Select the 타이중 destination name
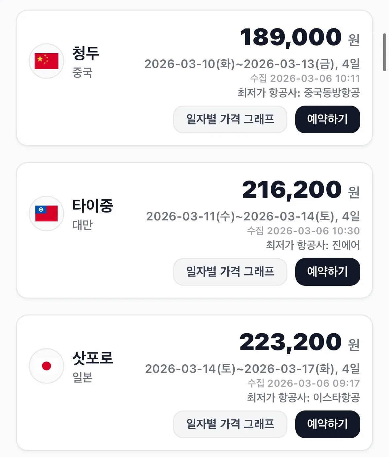The height and width of the screenshot is (457, 389). [93, 206]
